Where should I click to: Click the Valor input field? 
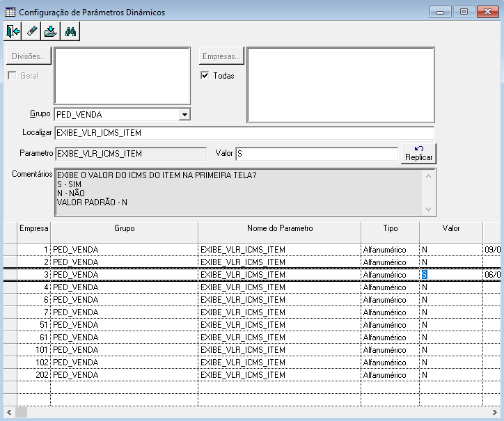[x=317, y=154]
